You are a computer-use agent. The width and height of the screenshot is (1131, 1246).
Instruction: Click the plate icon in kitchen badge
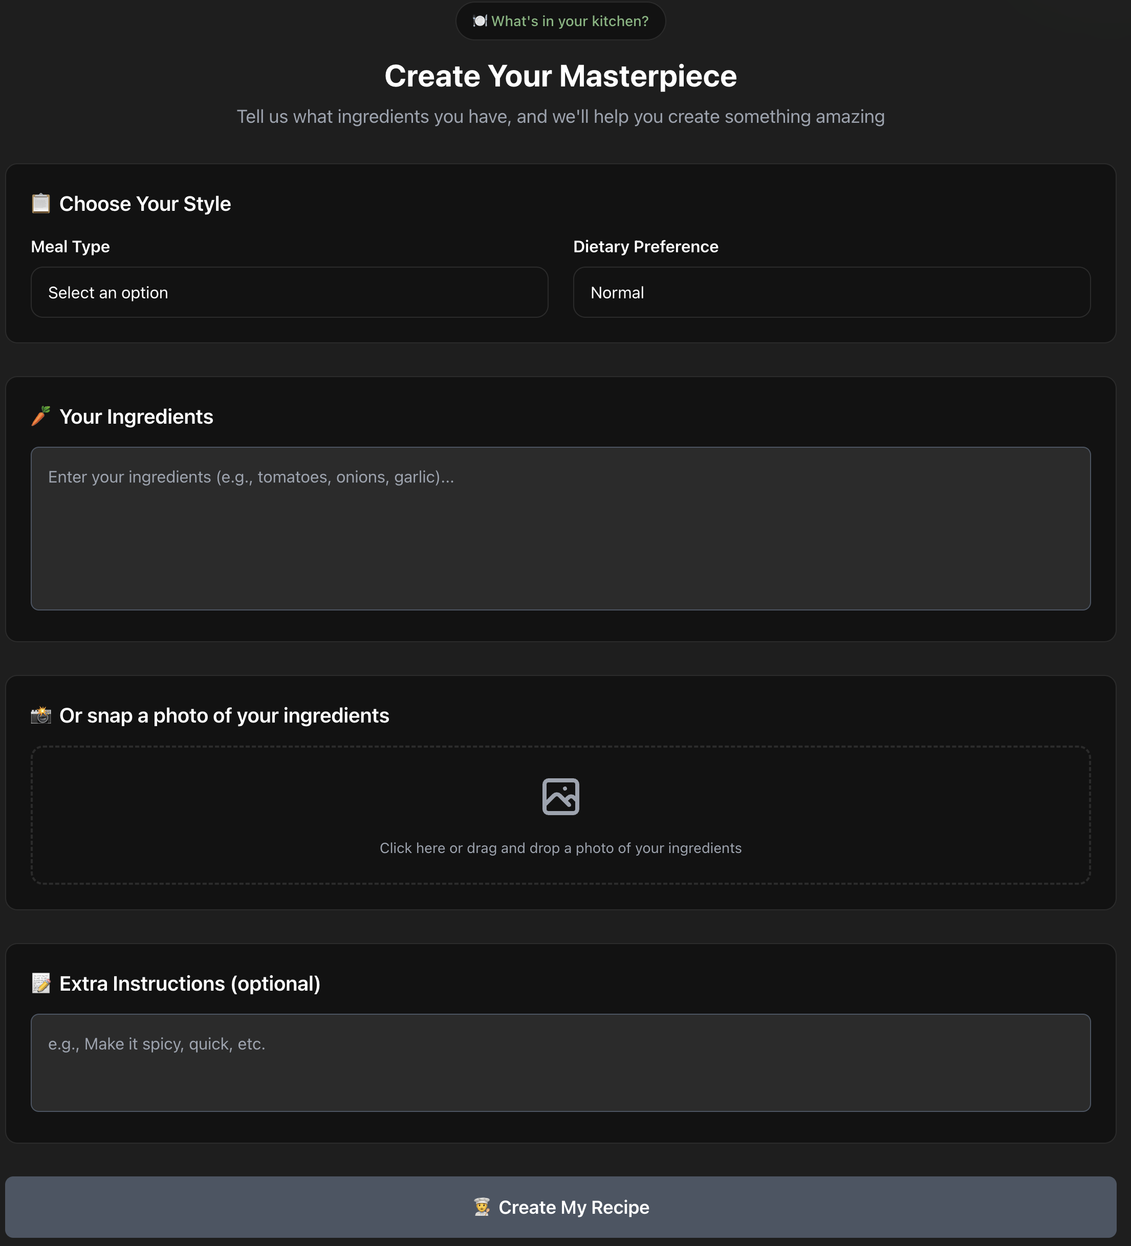[x=480, y=21]
